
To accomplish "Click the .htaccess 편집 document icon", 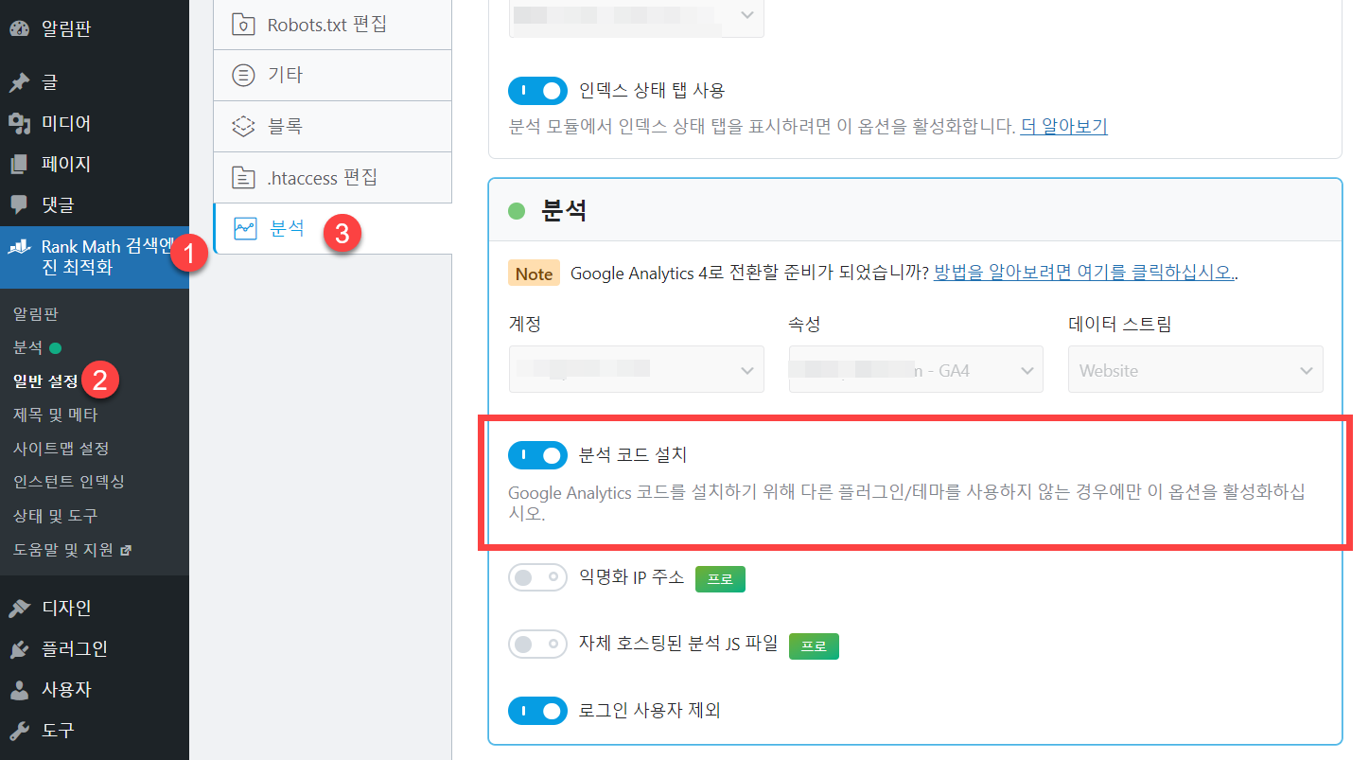I will (244, 177).
